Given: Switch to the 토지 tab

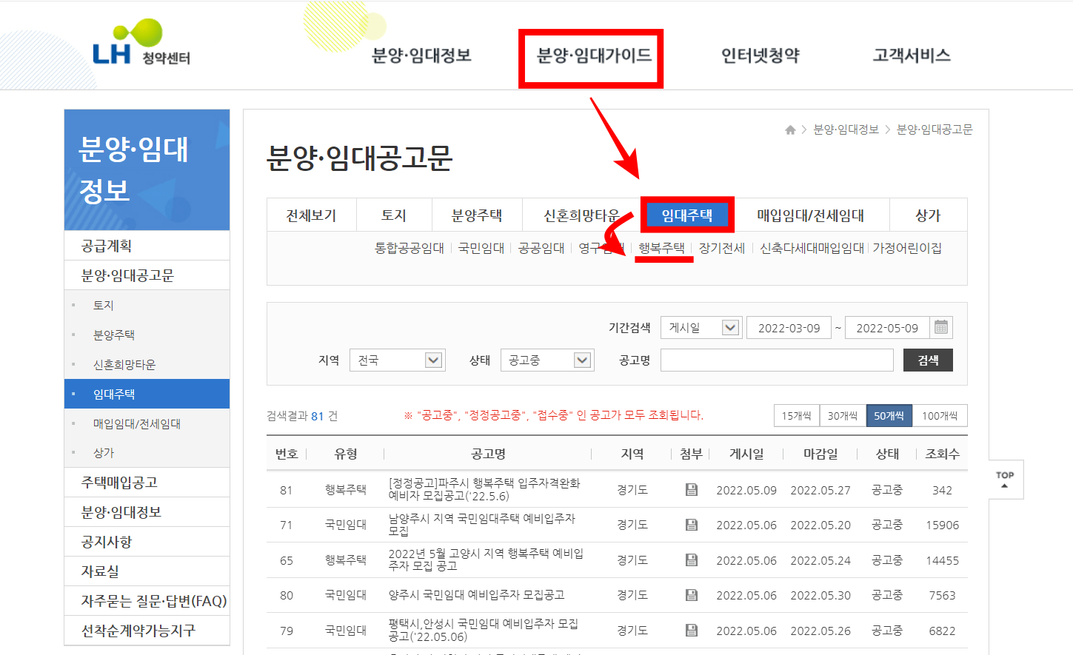Looking at the screenshot, I should (394, 215).
